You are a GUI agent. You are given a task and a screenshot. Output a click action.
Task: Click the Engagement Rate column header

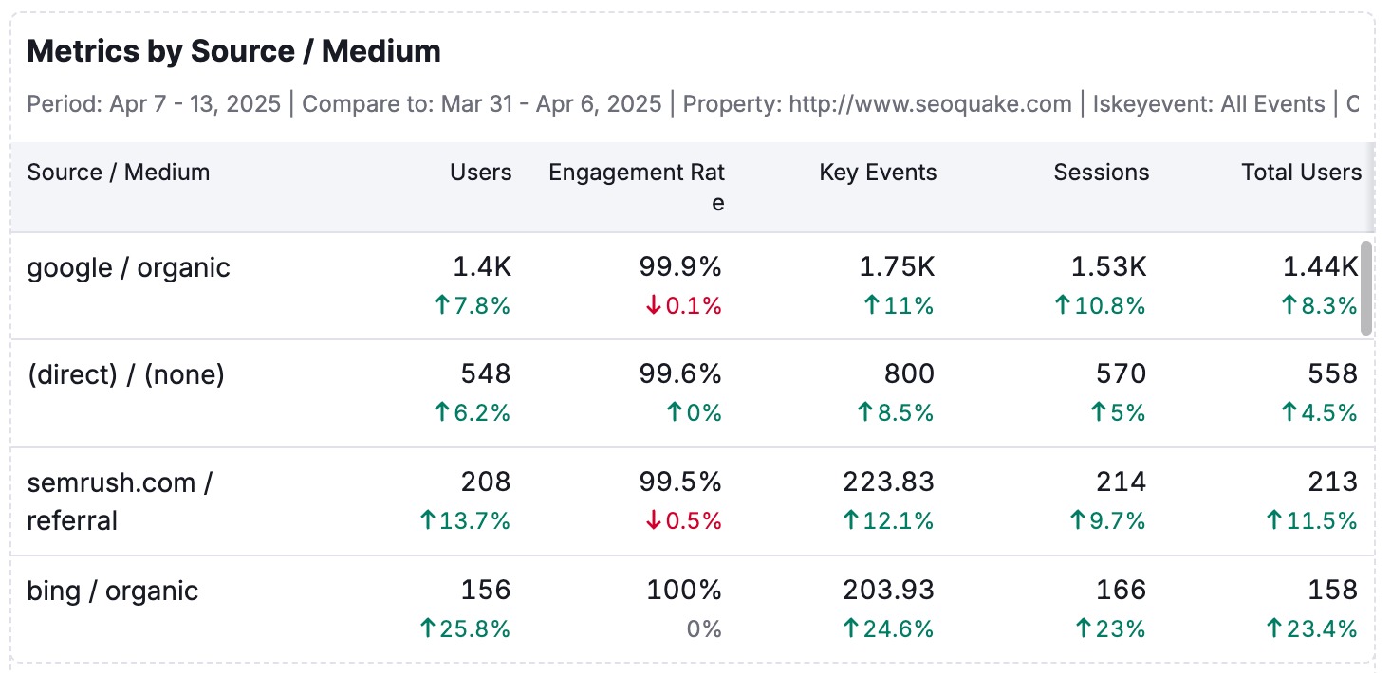point(636,186)
